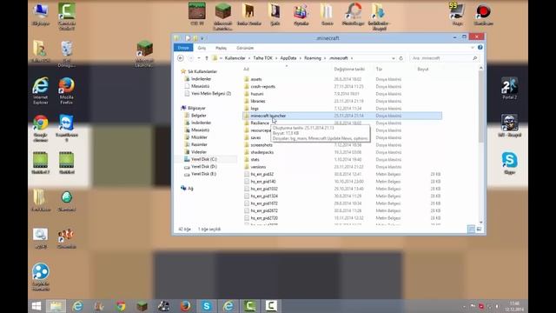556x313 pixels.
Task: Open the Fraps shortcut with 99 overlay
Action: coord(458,14)
